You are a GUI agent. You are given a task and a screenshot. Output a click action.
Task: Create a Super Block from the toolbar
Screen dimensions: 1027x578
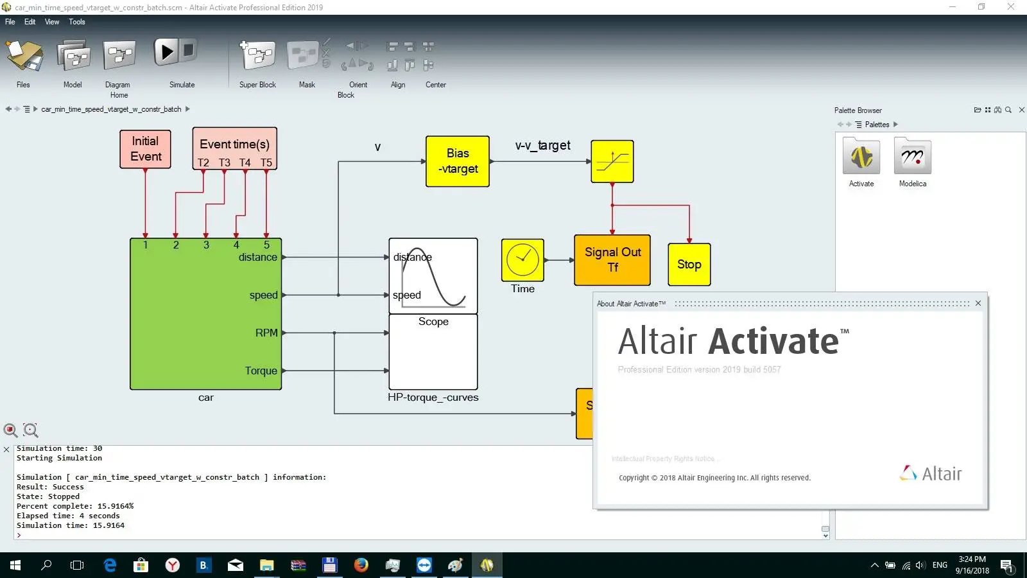click(x=257, y=55)
